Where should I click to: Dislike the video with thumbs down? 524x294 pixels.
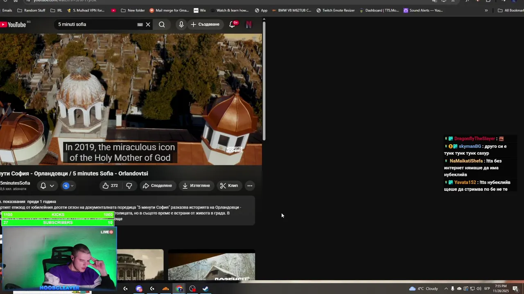129,185
